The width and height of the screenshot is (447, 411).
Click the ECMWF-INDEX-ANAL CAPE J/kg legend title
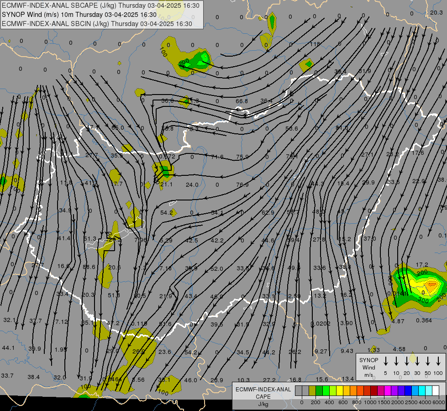[263, 396]
